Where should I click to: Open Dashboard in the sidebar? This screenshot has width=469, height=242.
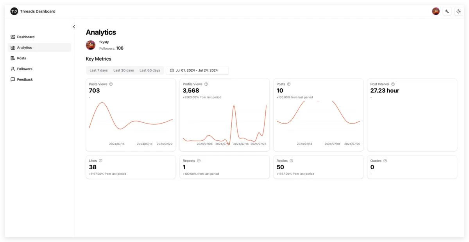[39, 37]
